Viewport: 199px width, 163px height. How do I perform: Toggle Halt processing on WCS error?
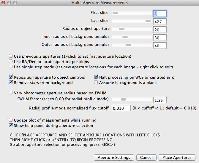coord(96,77)
